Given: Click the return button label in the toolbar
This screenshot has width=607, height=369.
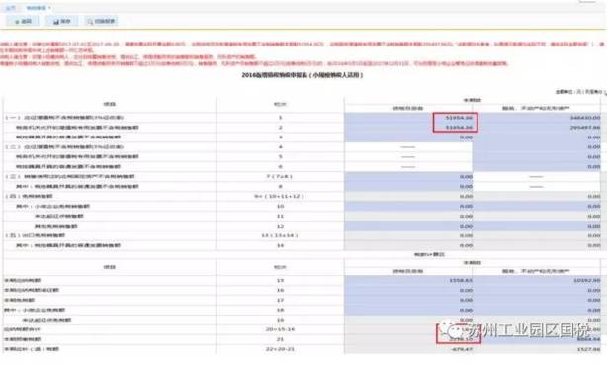Looking at the screenshot, I should (x=27, y=22).
